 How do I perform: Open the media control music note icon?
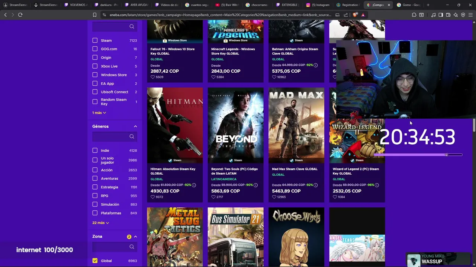click(433, 15)
